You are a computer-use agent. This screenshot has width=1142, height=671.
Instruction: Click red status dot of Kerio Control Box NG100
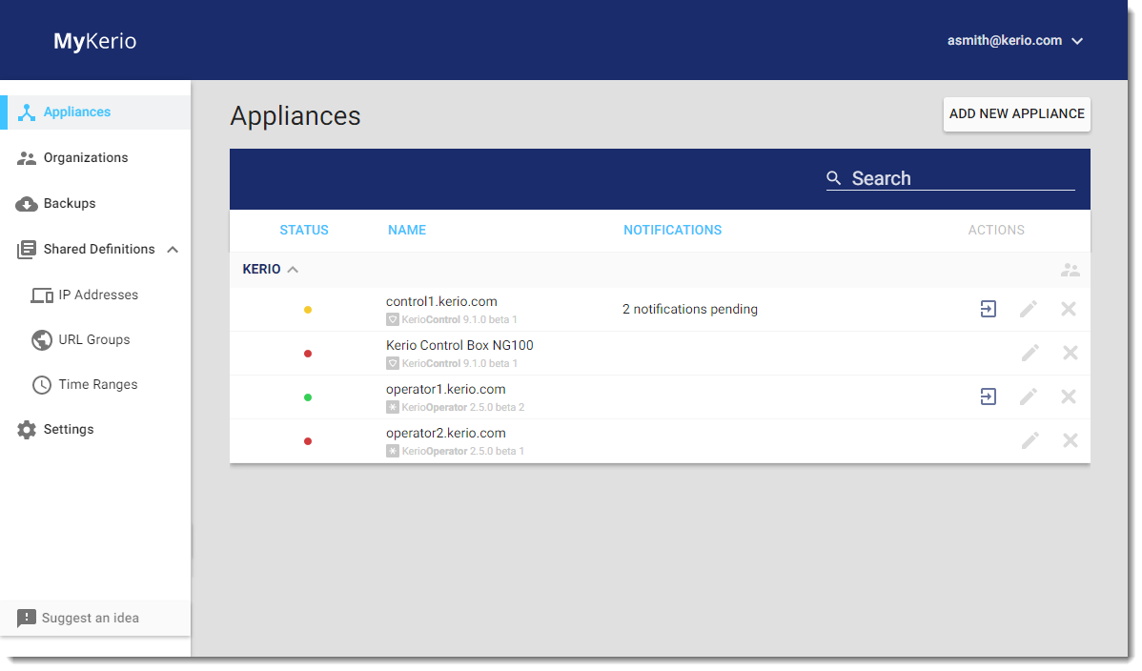click(x=308, y=354)
